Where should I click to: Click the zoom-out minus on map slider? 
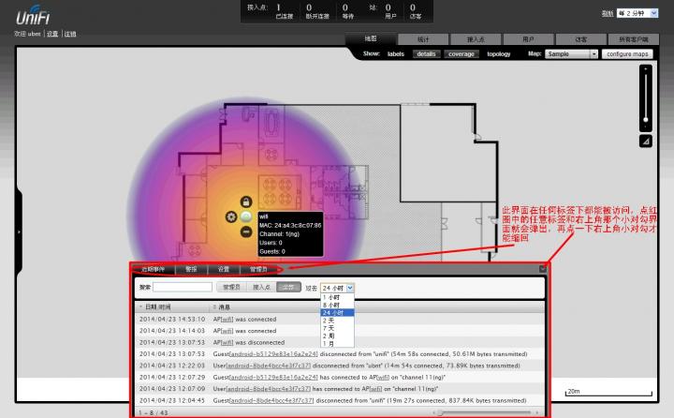click(645, 127)
